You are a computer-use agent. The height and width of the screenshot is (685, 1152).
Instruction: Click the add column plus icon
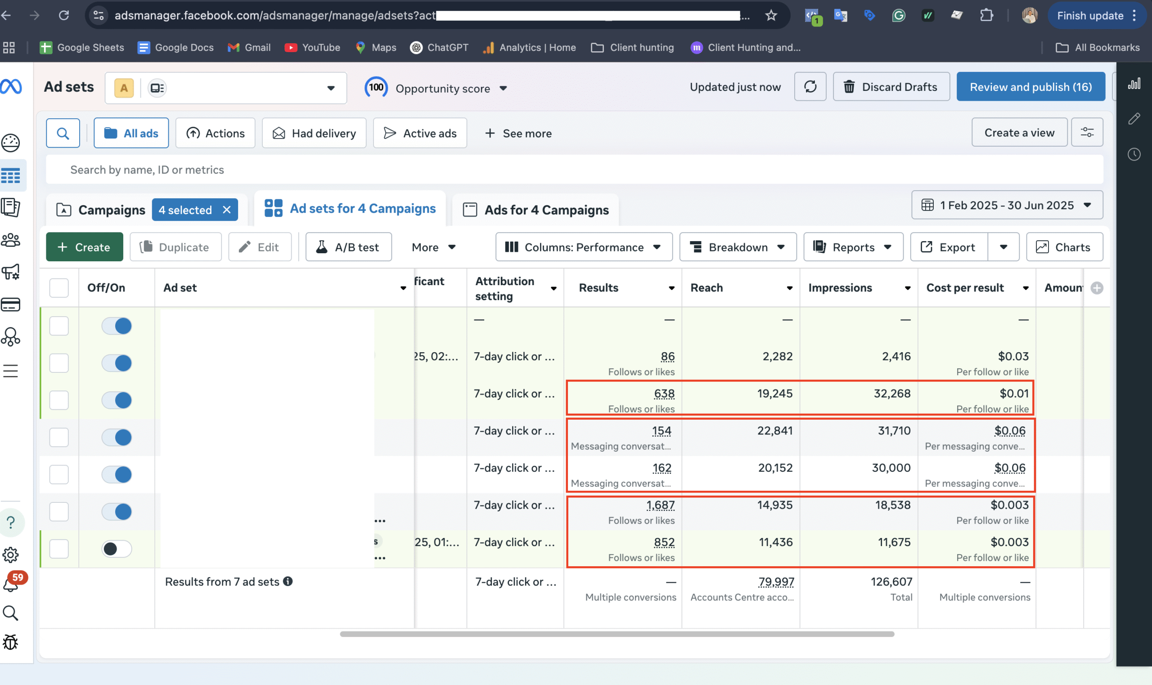pyautogui.click(x=1097, y=288)
